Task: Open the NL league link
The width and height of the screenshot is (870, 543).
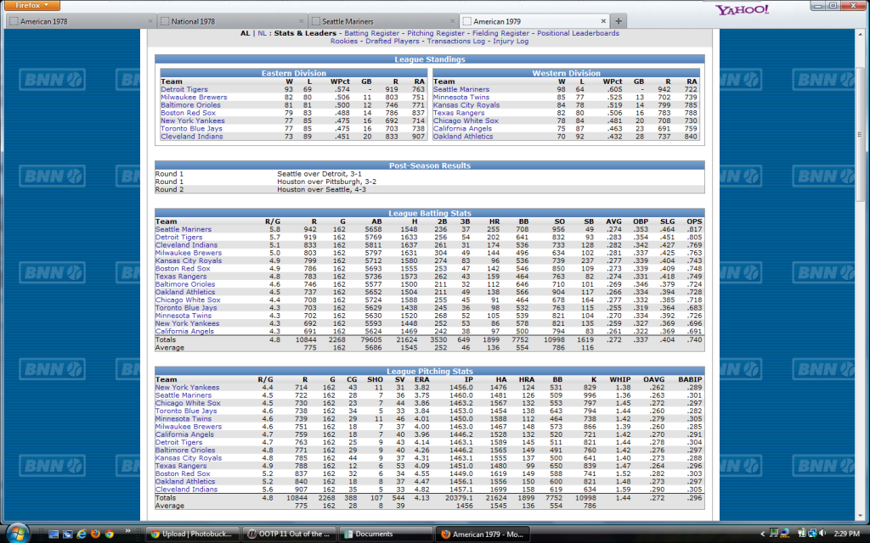Action: (x=262, y=33)
